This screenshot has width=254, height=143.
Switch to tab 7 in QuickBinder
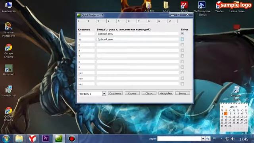click(139, 21)
